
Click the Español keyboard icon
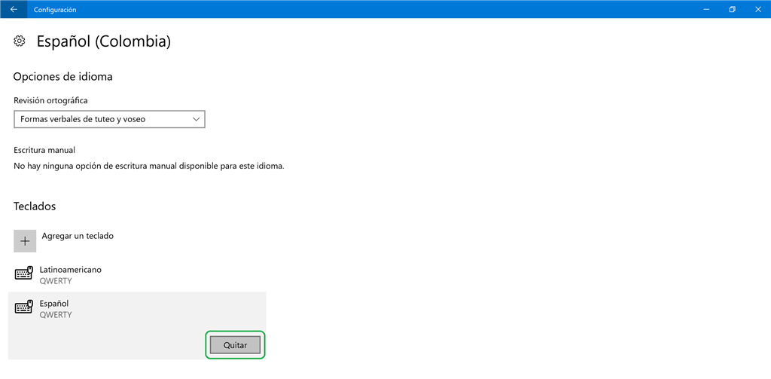pos(23,307)
